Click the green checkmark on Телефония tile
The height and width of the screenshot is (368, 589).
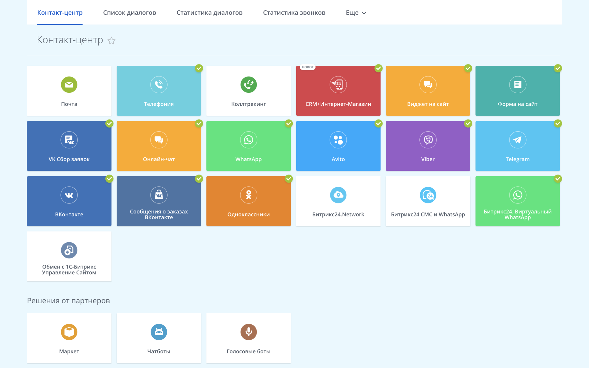click(199, 68)
